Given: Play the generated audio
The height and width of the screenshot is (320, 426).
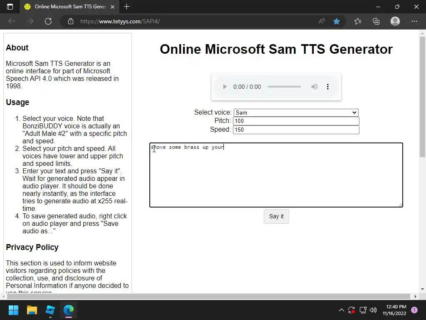Looking at the screenshot, I should (225, 87).
